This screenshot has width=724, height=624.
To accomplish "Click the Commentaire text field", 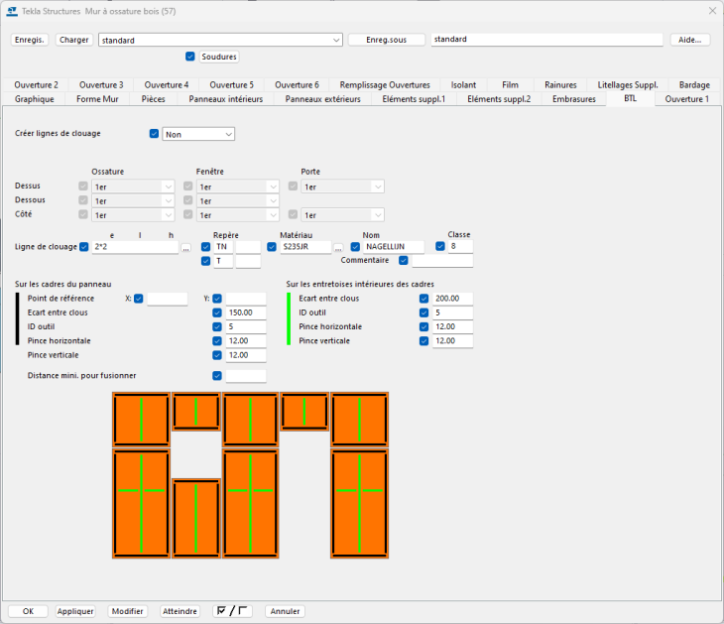I will (x=442, y=261).
